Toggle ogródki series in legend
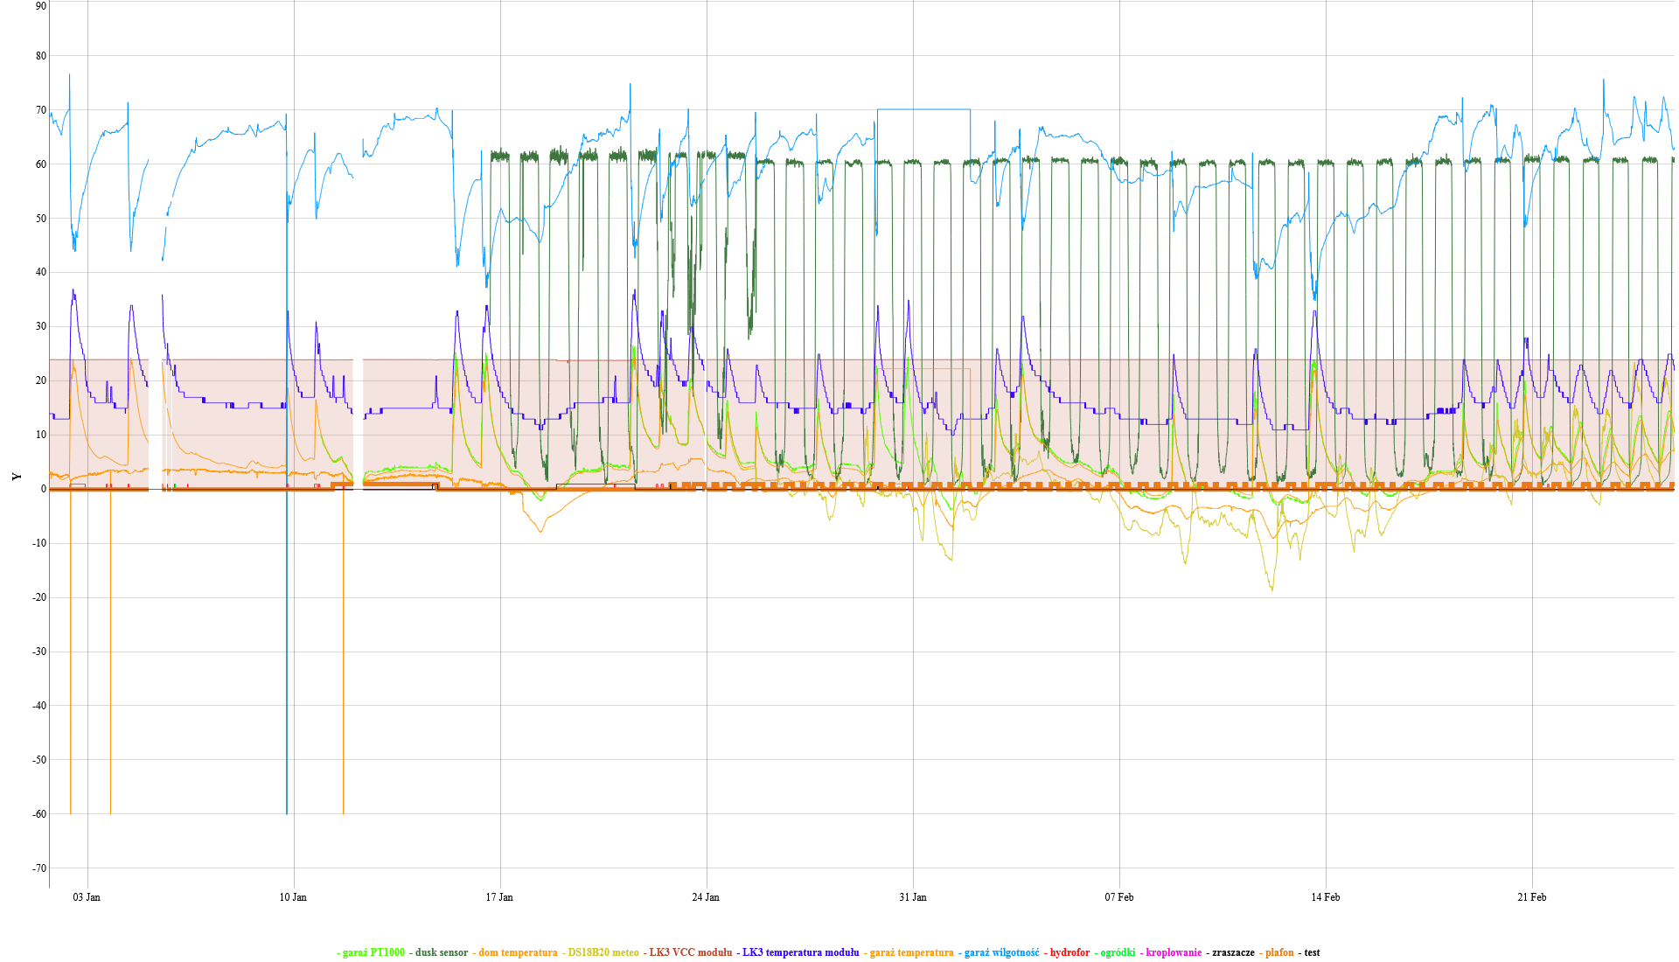Screen dimensions: 1679x962 click(1118, 952)
